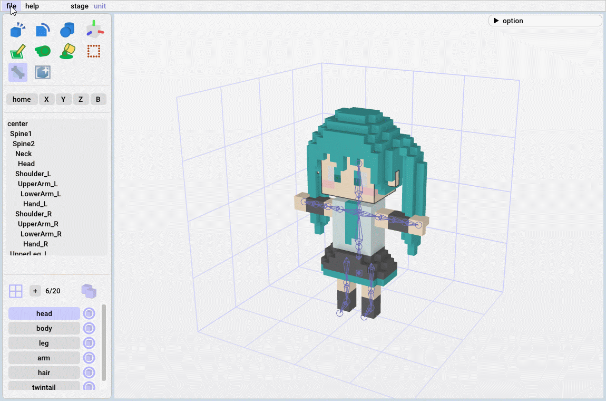Select the Hand_R bone
The height and width of the screenshot is (401, 606).
point(35,244)
